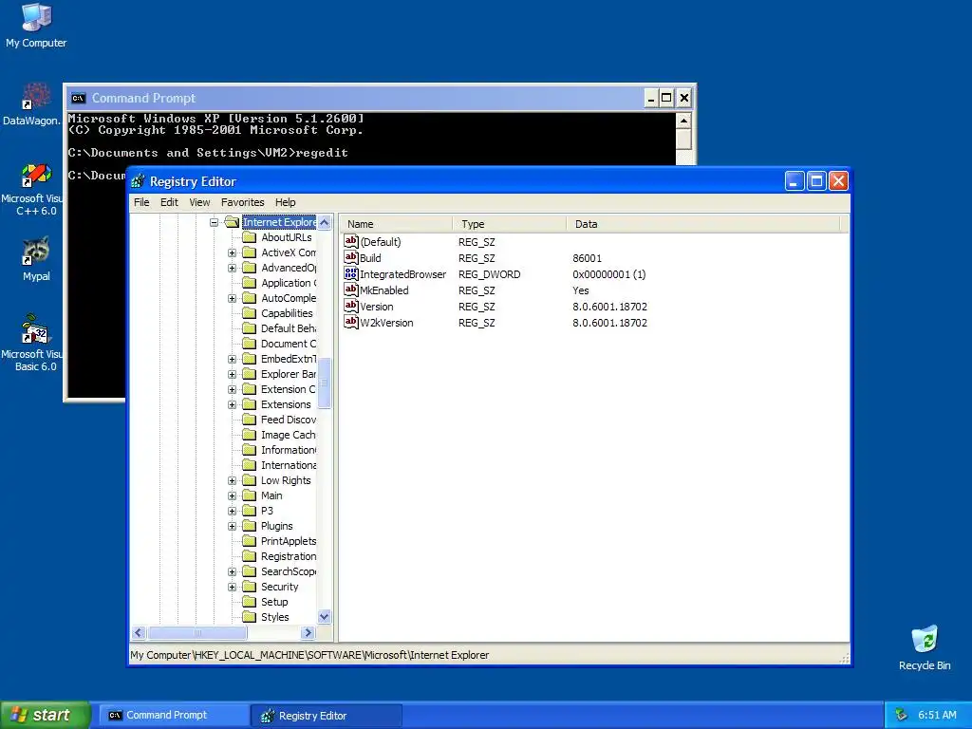This screenshot has width=972, height=729.
Task: Click the Main folder icon
Action: [x=250, y=495]
